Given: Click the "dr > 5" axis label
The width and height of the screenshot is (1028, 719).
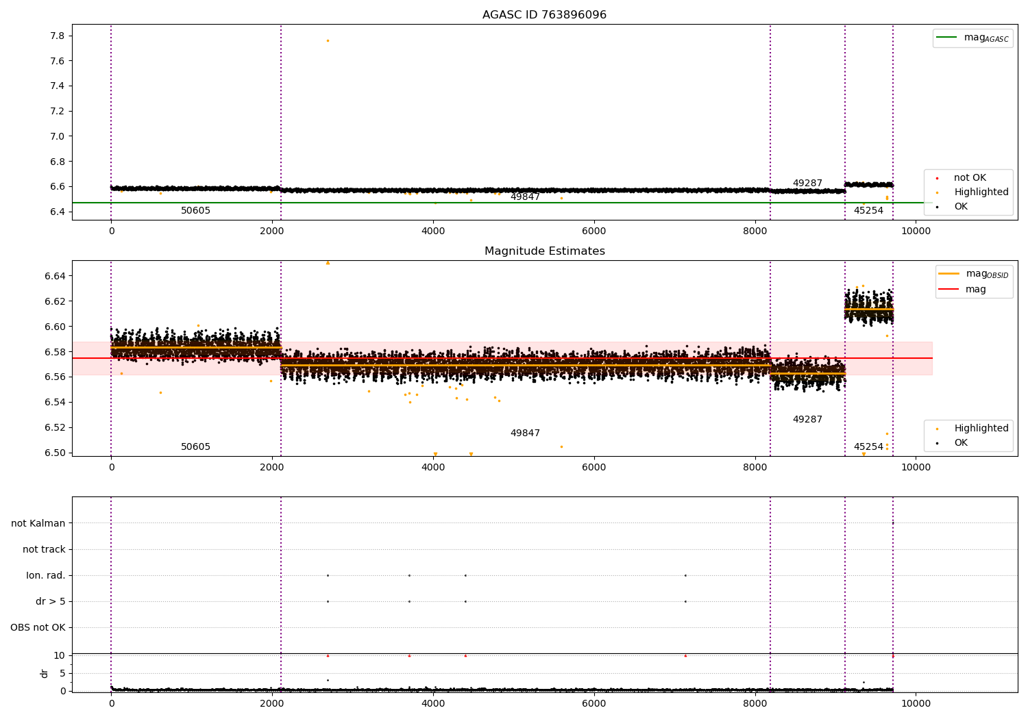Looking at the screenshot, I should pyautogui.click(x=51, y=601).
